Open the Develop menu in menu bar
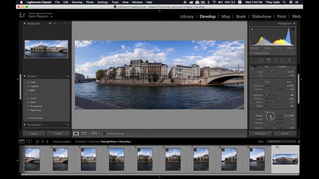 coord(77,2)
